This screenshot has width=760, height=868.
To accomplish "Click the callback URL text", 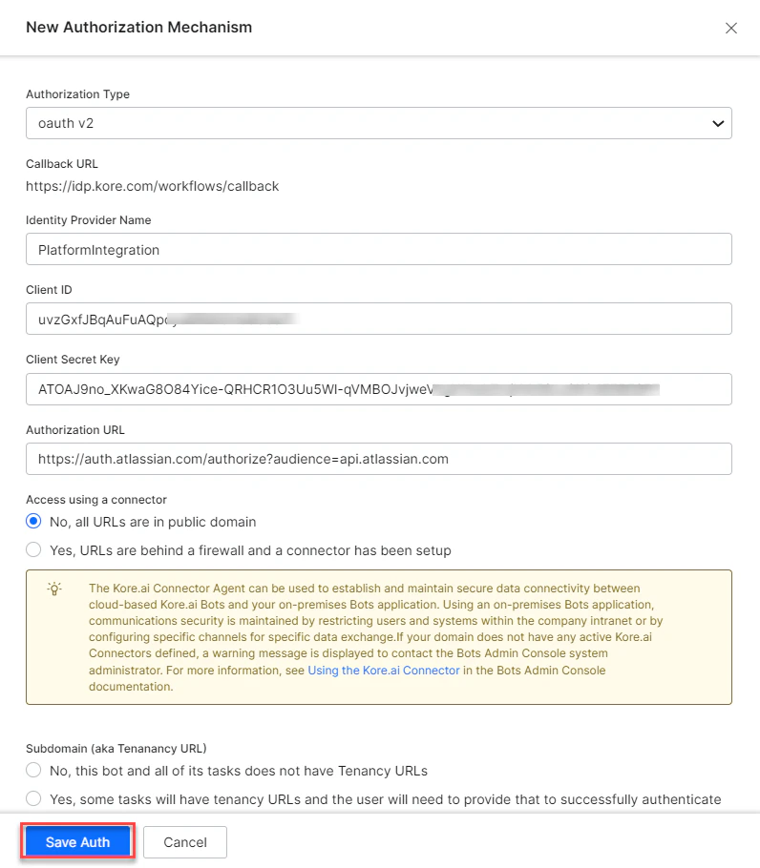I will pyautogui.click(x=152, y=186).
